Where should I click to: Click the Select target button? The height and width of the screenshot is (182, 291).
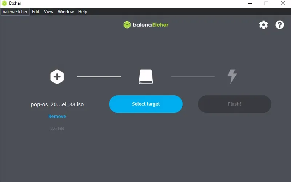coord(146,104)
